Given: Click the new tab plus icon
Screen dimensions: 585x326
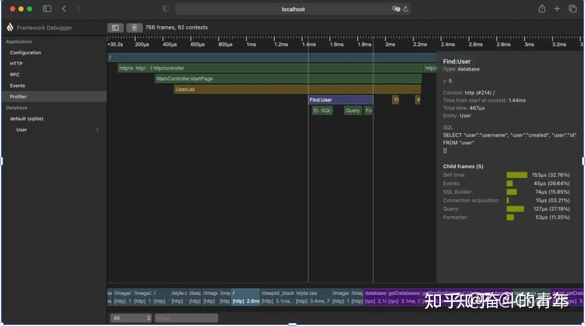Looking at the screenshot, I should [x=557, y=9].
